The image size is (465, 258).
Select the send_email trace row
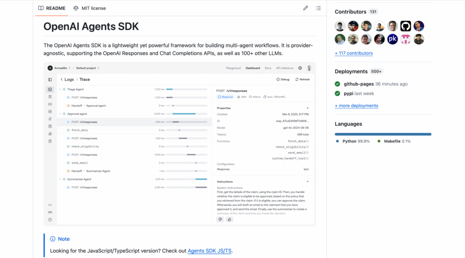click(x=134, y=163)
